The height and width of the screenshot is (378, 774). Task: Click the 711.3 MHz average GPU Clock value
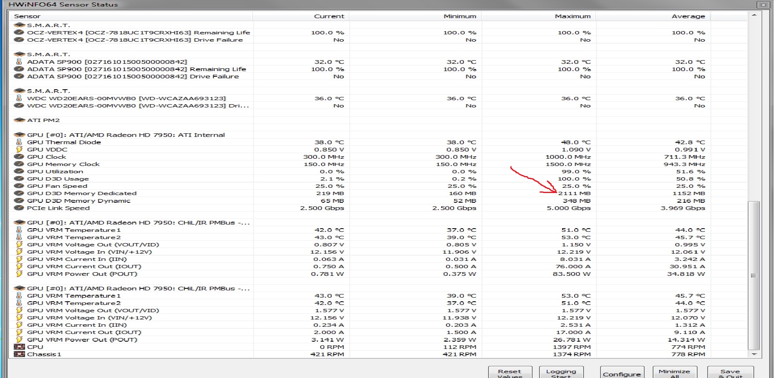coord(685,157)
